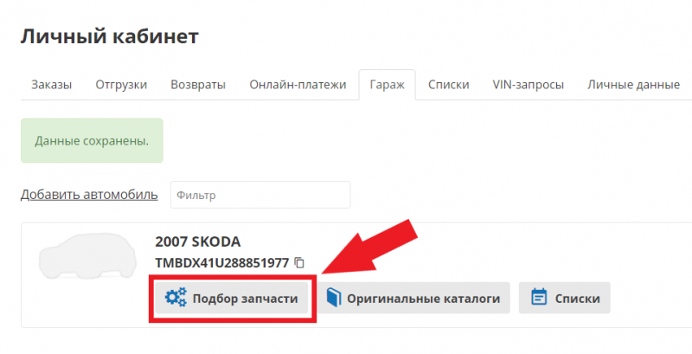Click the blue book icon for catalogs
The height and width of the screenshot is (354, 692).
pos(334,298)
